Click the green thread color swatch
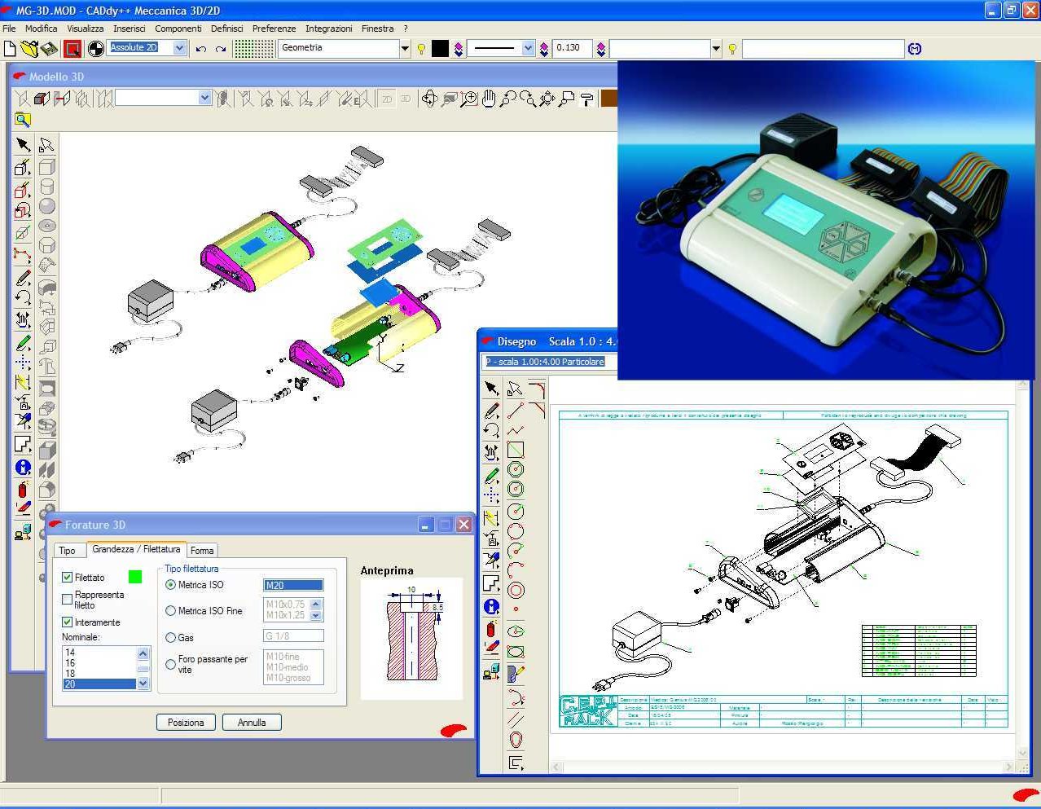 tap(135, 577)
